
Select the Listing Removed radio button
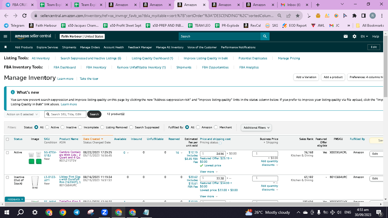(102, 127)
